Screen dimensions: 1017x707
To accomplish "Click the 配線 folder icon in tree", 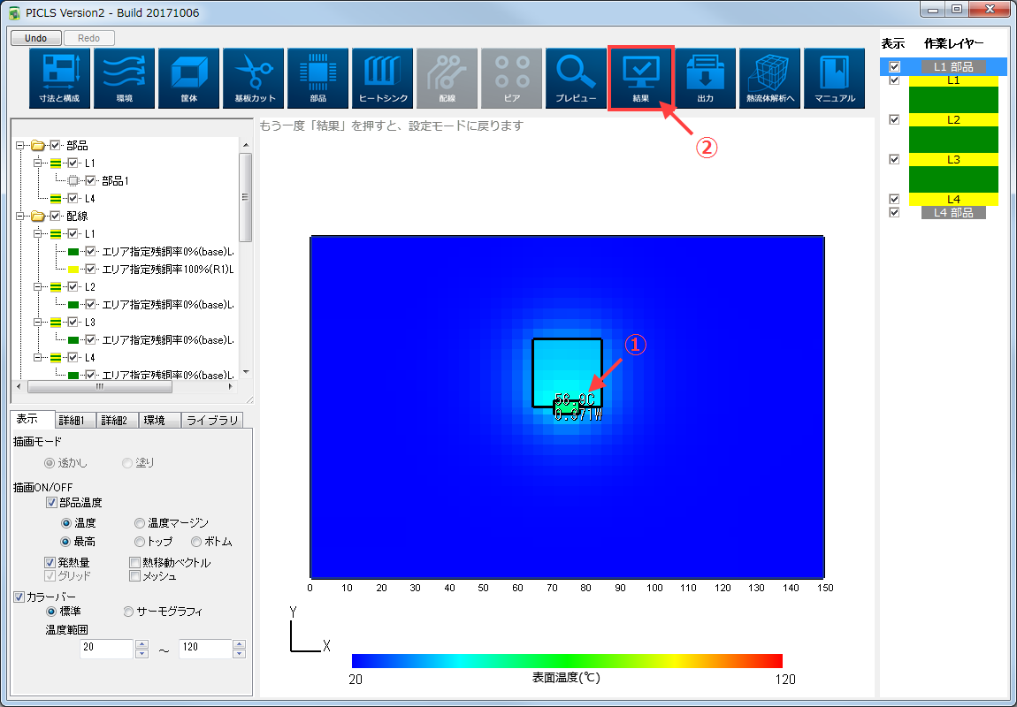I will pos(38,217).
